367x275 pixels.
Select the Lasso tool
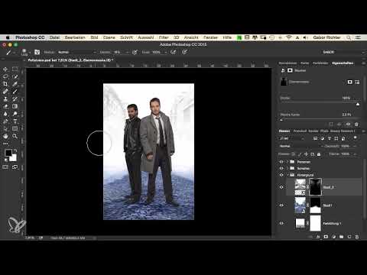[x=5, y=76]
